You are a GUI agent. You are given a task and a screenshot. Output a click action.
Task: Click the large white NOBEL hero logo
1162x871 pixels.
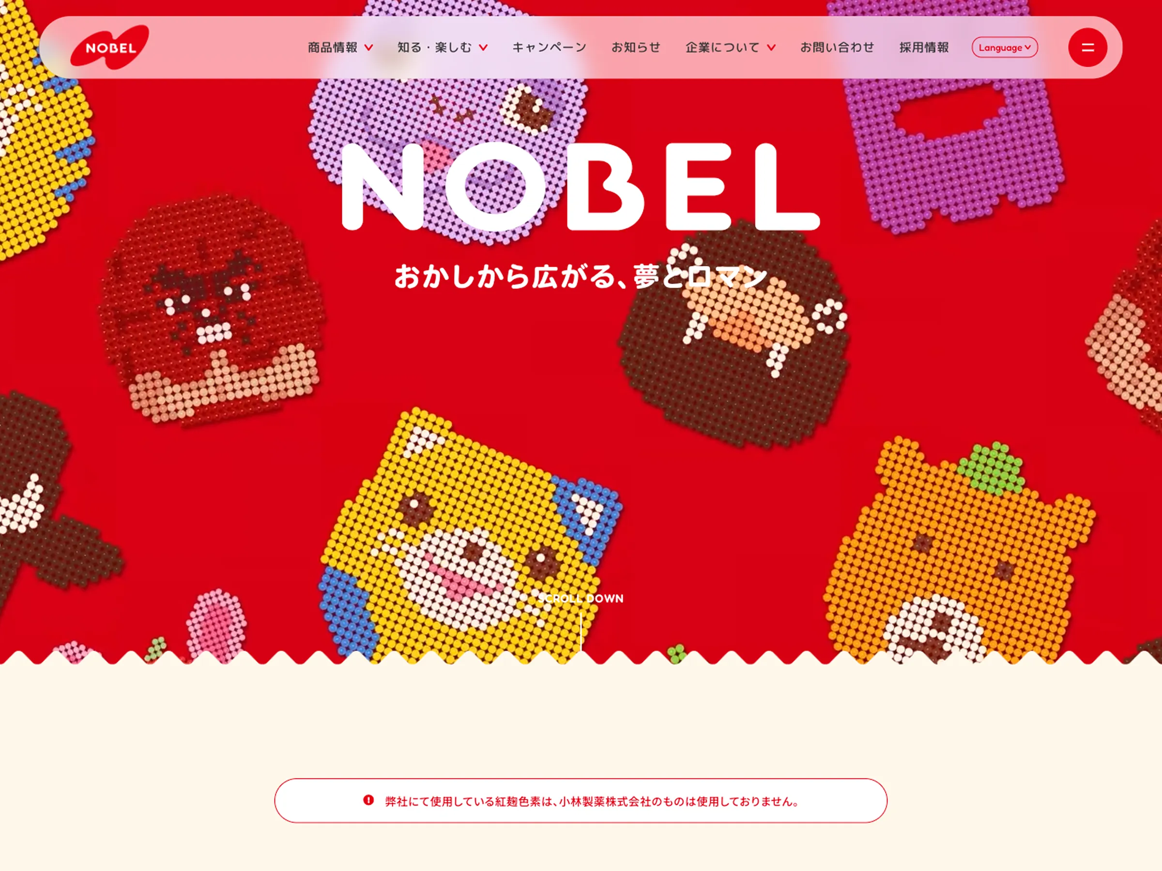pyautogui.click(x=581, y=187)
